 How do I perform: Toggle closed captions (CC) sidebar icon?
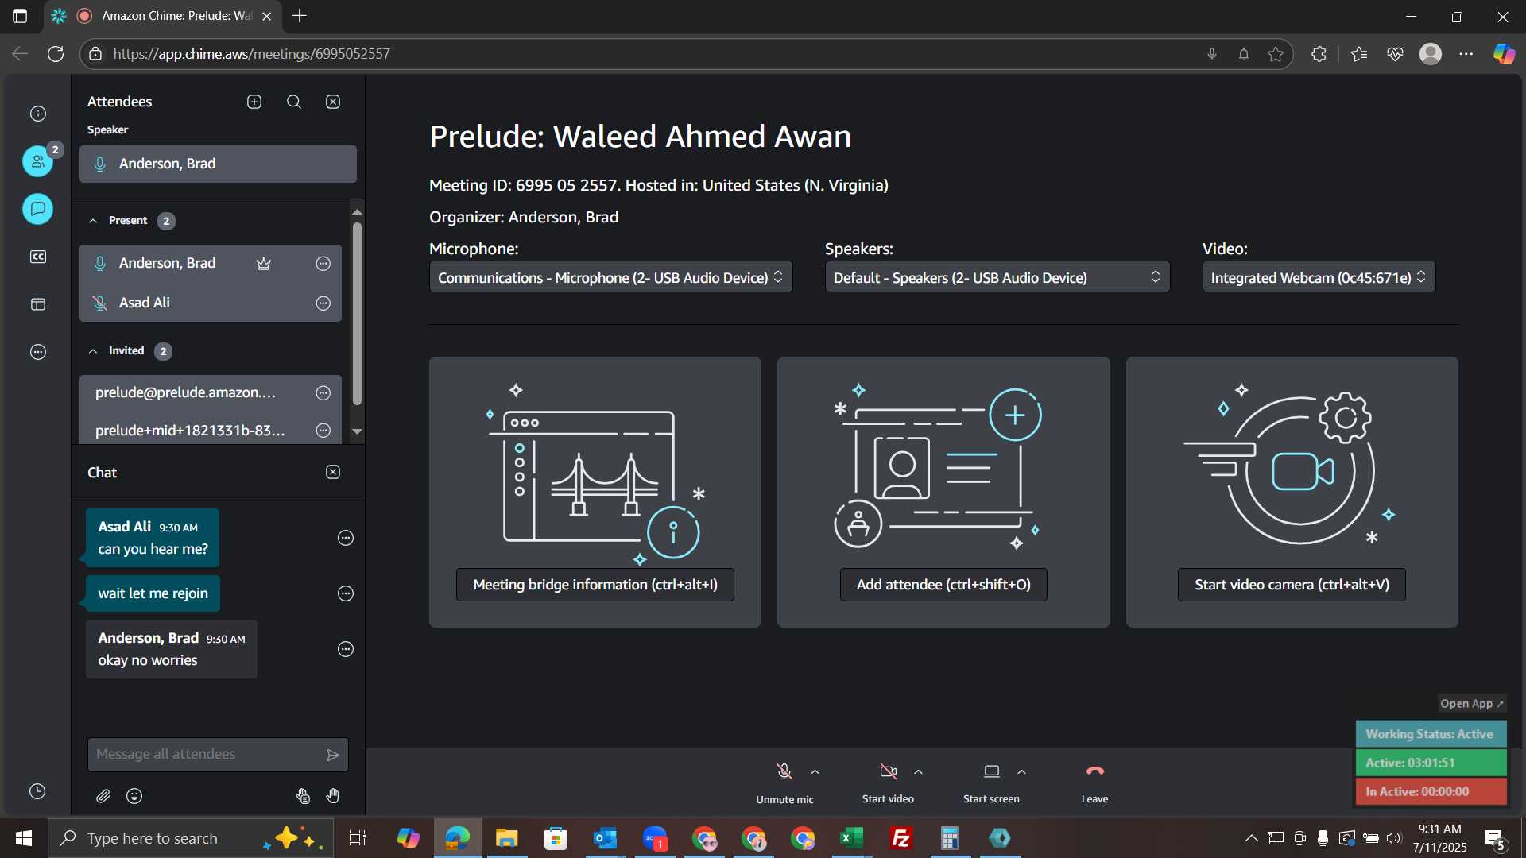pyautogui.click(x=38, y=257)
